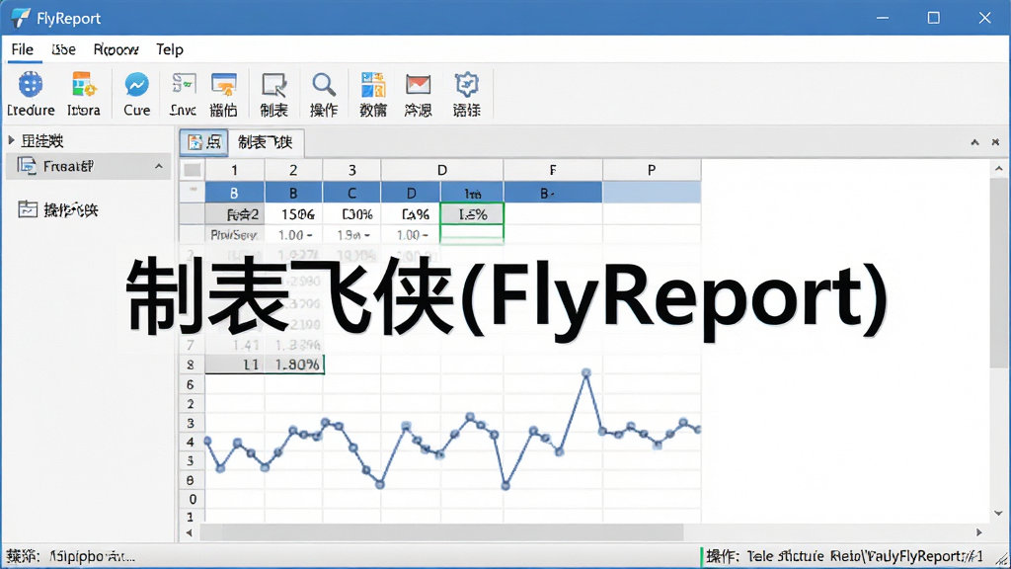Click the chart's highest peak data point
1011x569 pixels.
[x=586, y=372]
